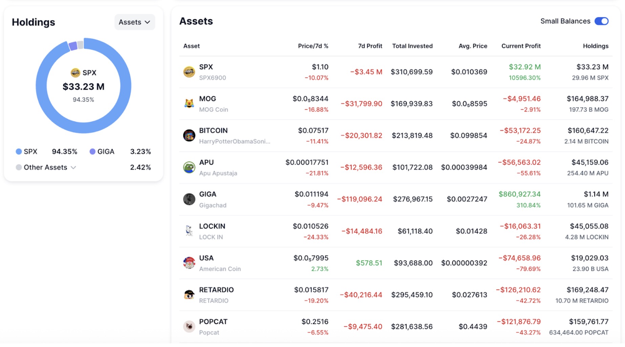This screenshot has height=347, width=625.
Task: Click the Gigachad coin icon
Action: pyautogui.click(x=189, y=199)
